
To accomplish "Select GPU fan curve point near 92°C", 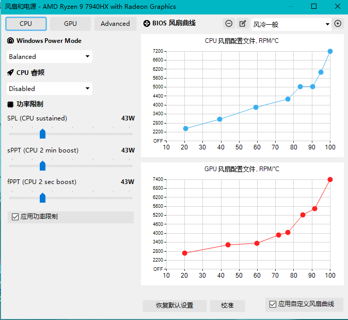I will 314,209.
